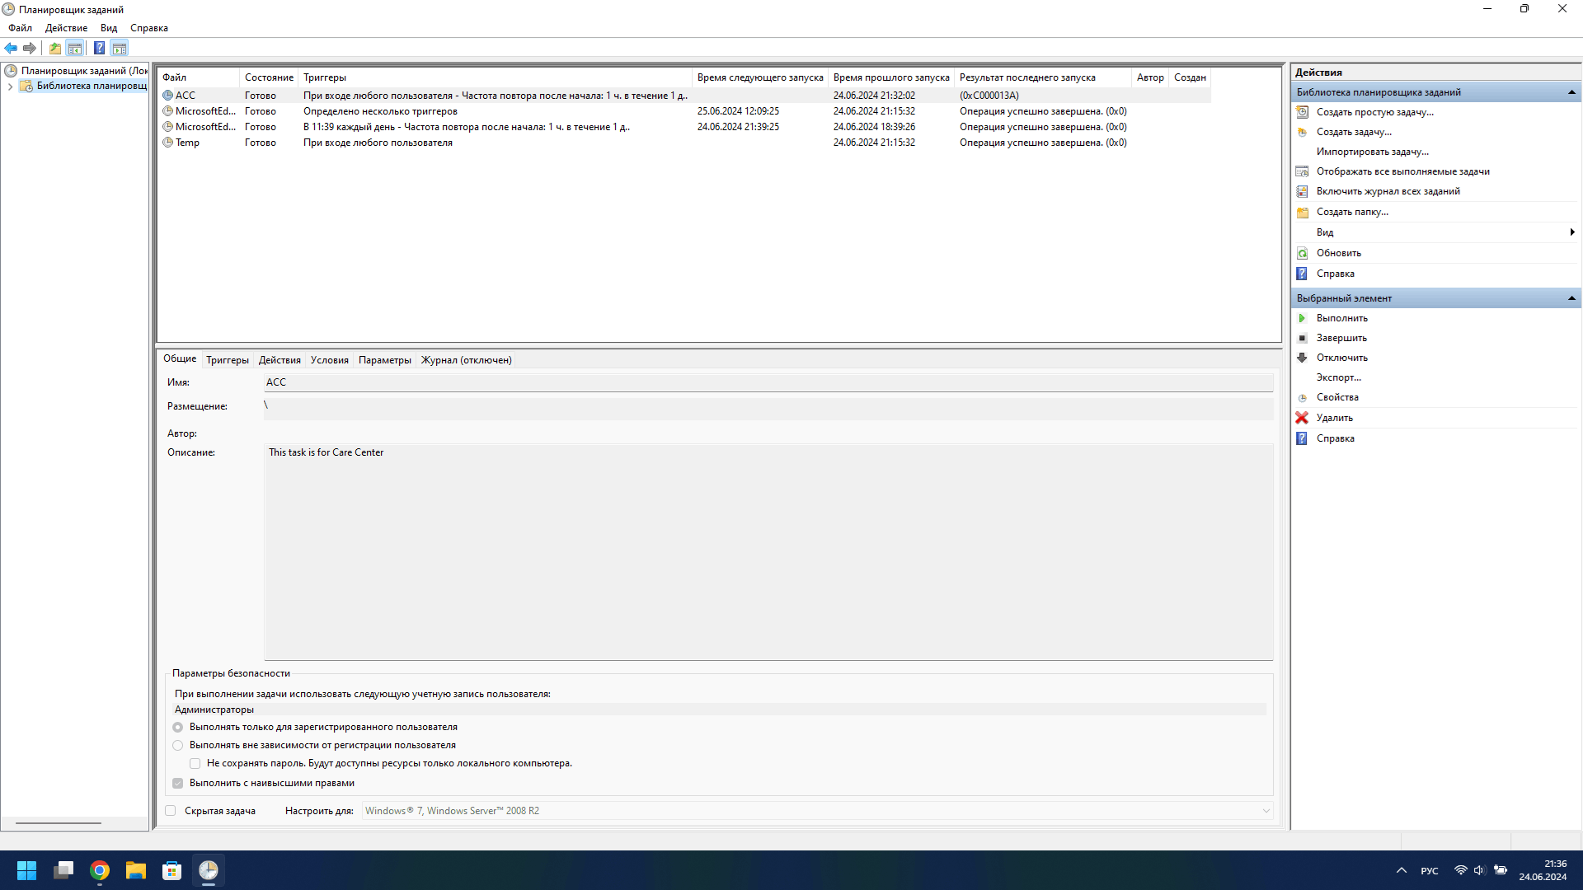Image resolution: width=1583 pixels, height=890 pixels.
Task: Click the red Delete (Удалить) icon
Action: pos(1302,418)
